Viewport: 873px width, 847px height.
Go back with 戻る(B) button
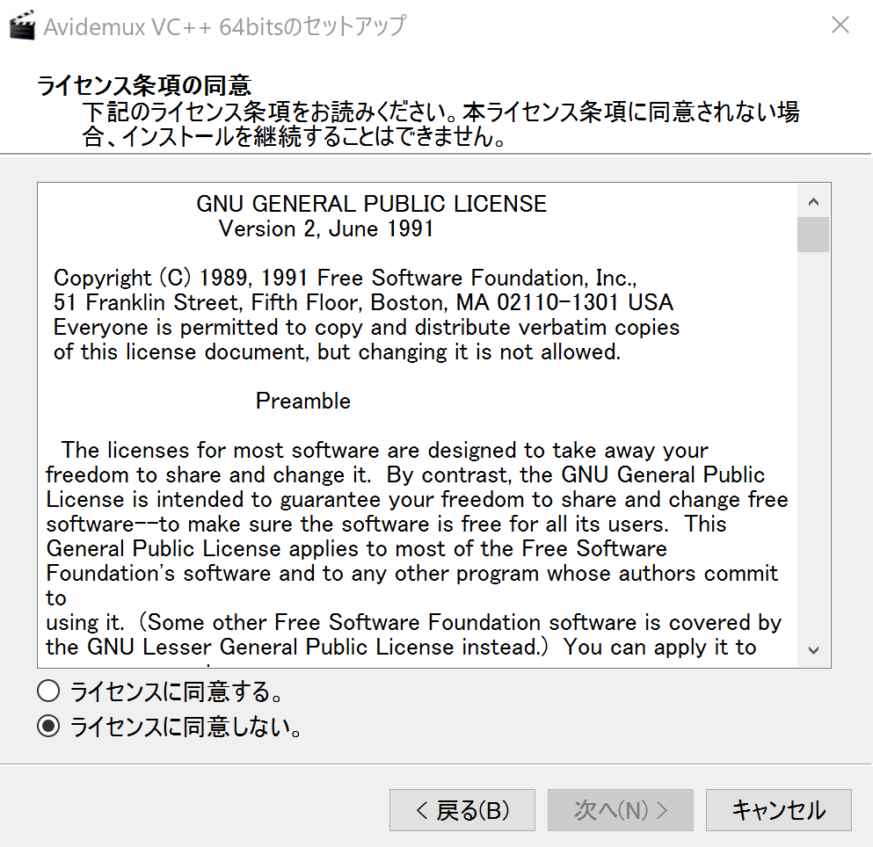(462, 810)
